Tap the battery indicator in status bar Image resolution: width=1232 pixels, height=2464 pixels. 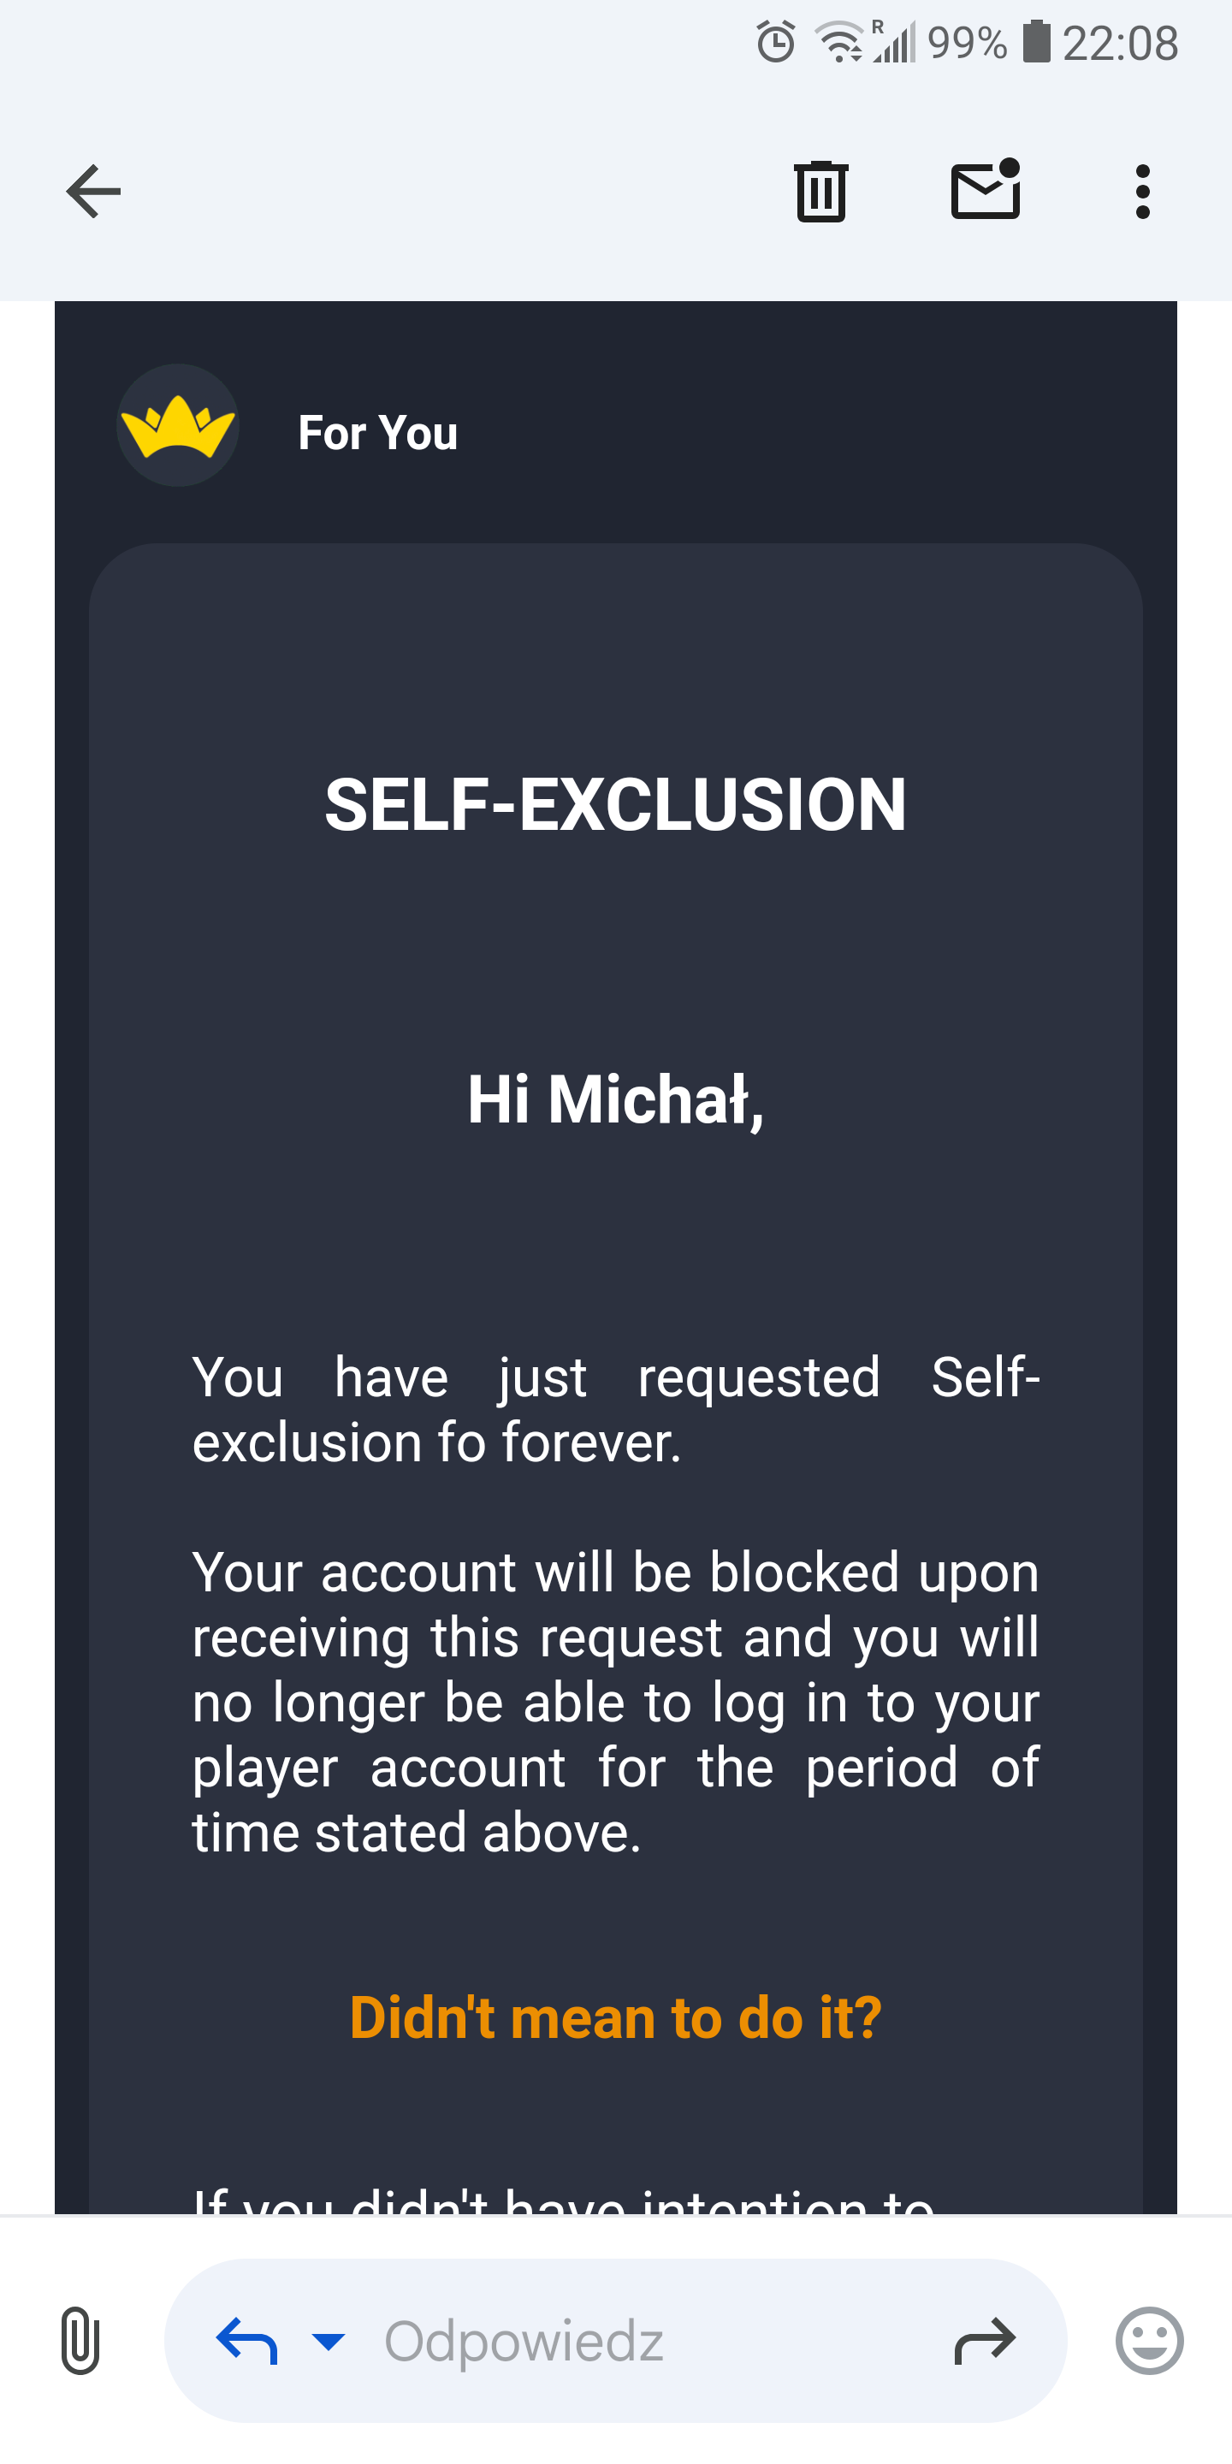tap(1036, 42)
